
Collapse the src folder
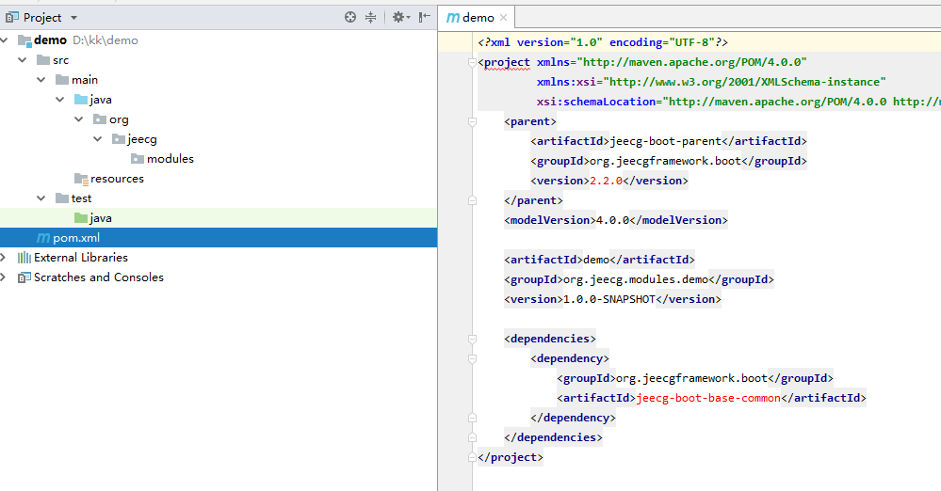point(23,60)
